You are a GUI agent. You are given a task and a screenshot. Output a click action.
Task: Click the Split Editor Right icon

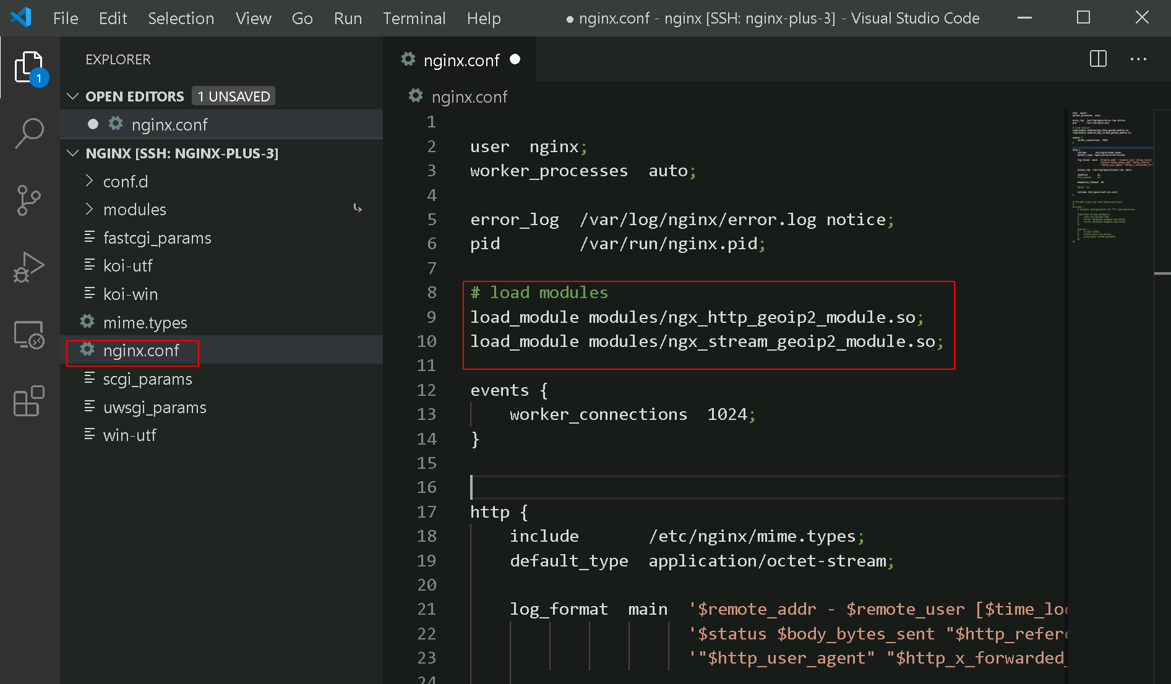1098,59
